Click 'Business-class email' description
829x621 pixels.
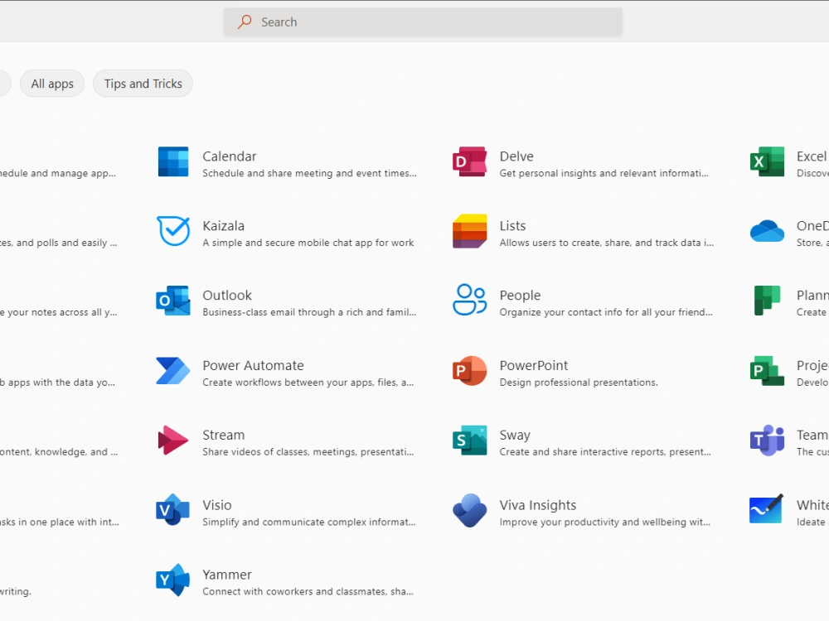(x=309, y=312)
